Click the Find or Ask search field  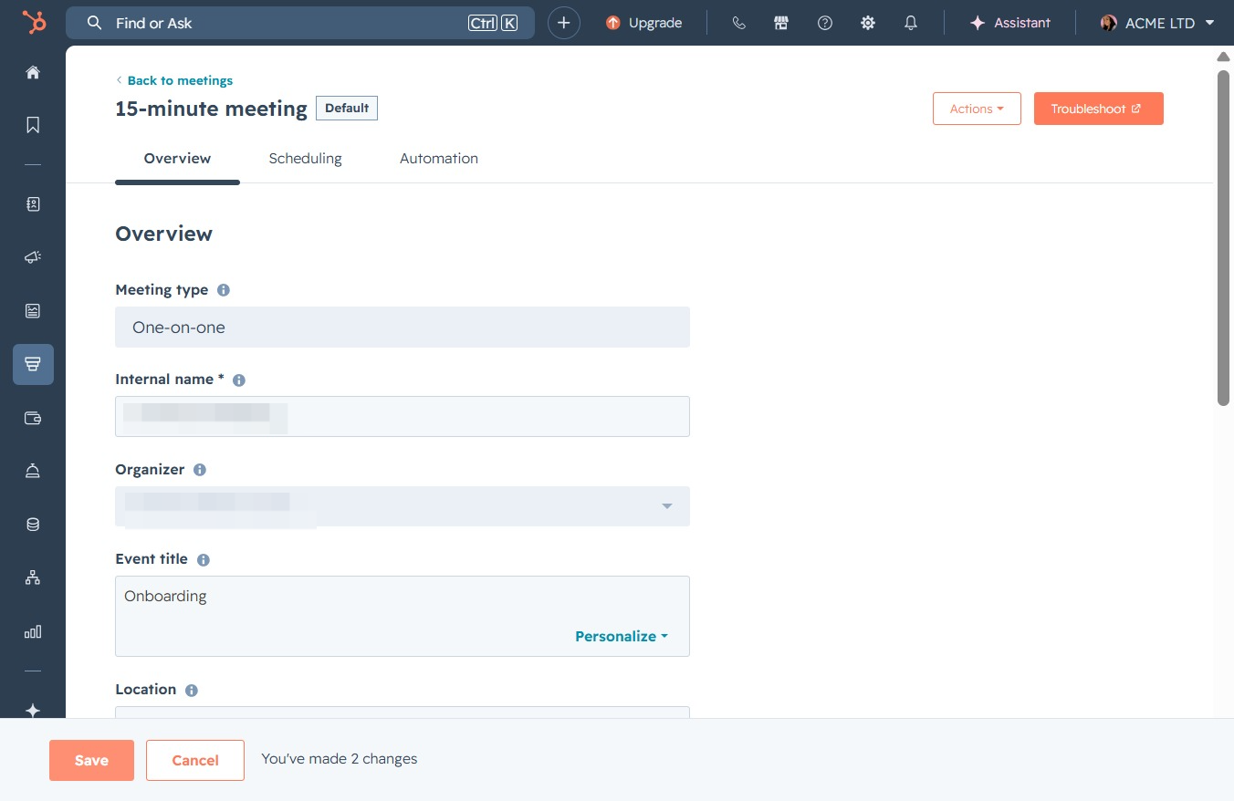(x=300, y=23)
